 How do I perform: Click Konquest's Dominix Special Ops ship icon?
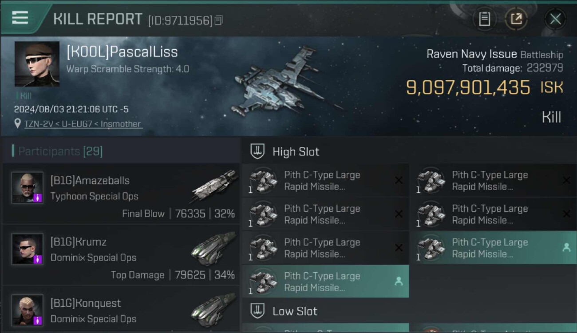pyautogui.click(x=214, y=309)
